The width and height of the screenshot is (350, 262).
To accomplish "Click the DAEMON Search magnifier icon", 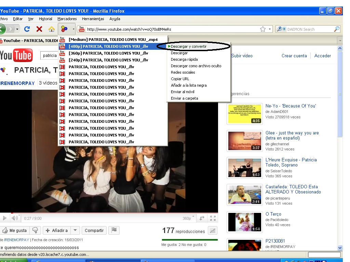I will pyautogui.click(x=337, y=29).
